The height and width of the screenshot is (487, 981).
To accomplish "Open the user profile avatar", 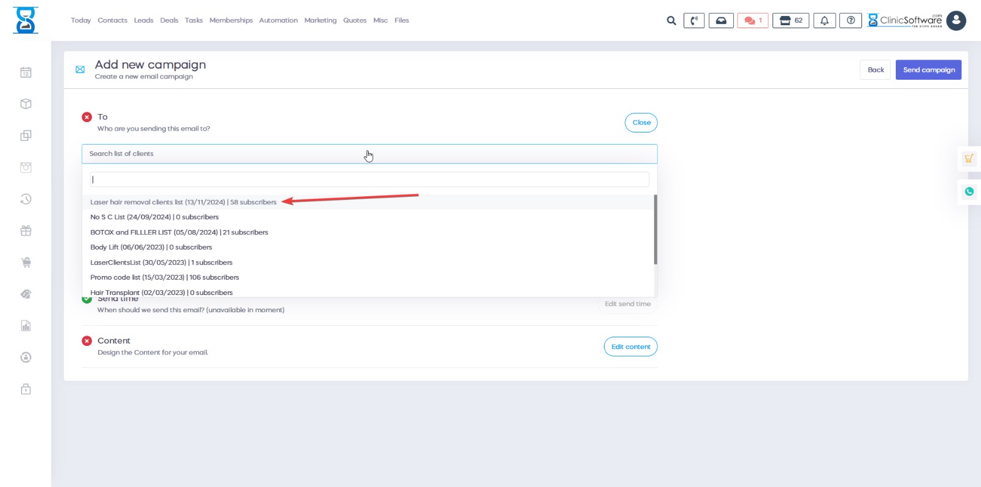I will pyautogui.click(x=956, y=21).
